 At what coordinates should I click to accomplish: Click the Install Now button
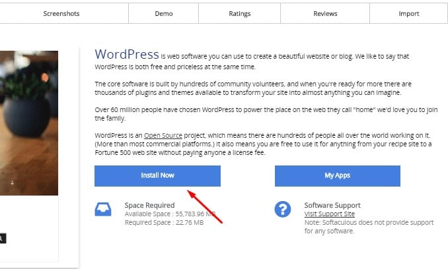pos(157,176)
